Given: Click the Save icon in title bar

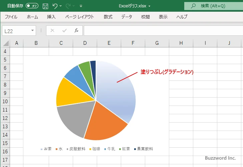Looking at the screenshot, I should pyautogui.click(x=45, y=6).
